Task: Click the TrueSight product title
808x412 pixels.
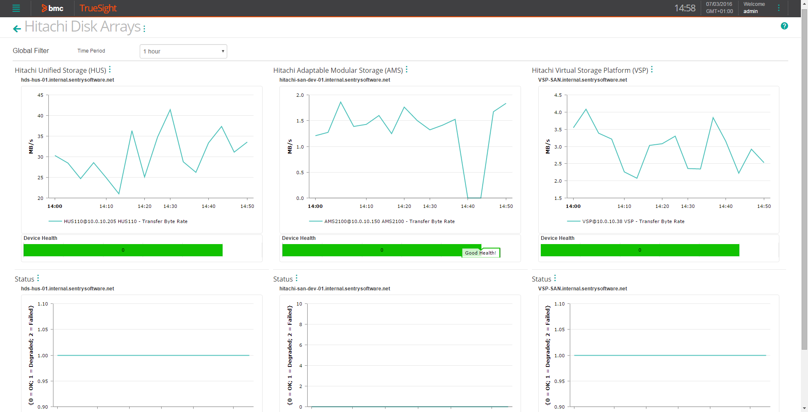Action: point(98,8)
